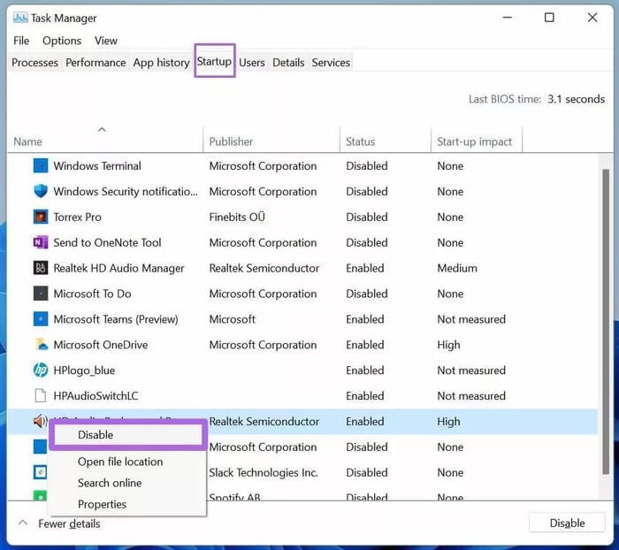
Task: Select the Windows Terminal row name
Action: 97,166
